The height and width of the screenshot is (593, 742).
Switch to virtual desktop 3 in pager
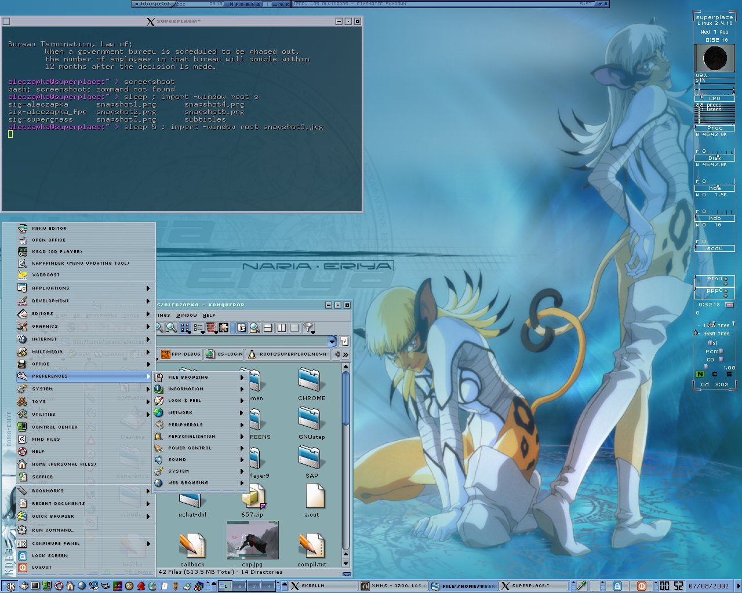tap(254, 586)
